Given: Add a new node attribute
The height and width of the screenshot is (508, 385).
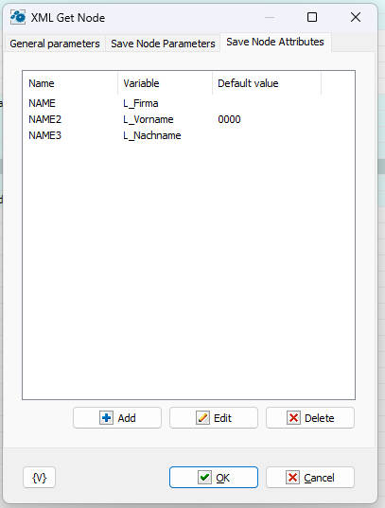Looking at the screenshot, I should pyautogui.click(x=117, y=418).
